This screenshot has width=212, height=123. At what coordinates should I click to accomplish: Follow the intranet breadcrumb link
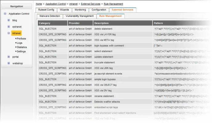click(73, 4)
